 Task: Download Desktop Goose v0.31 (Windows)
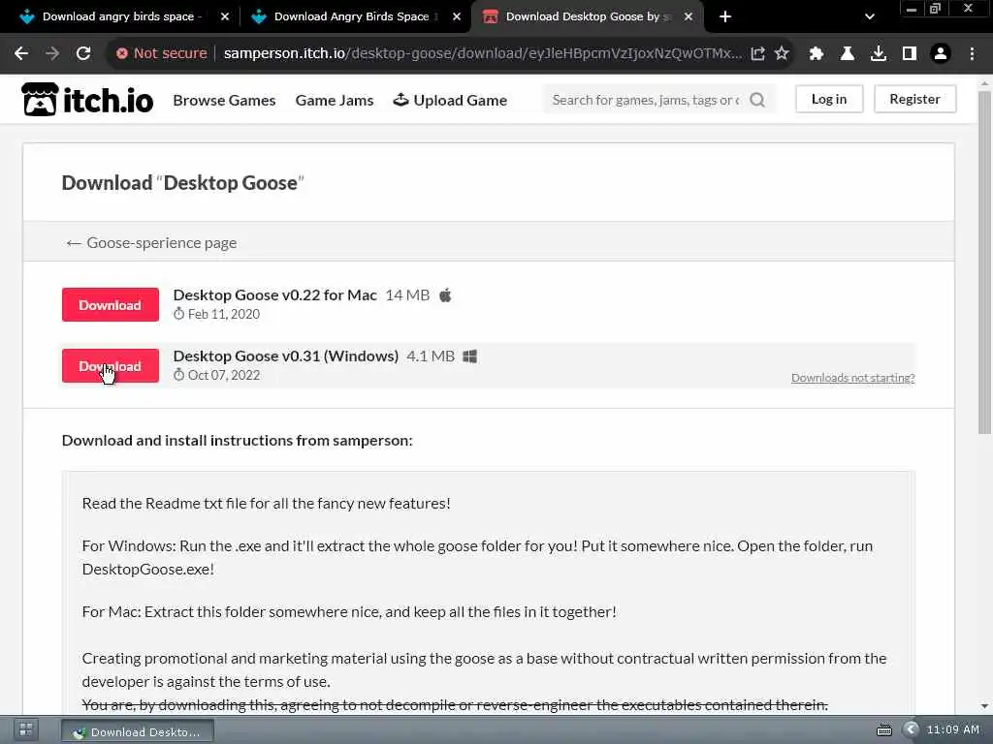click(111, 365)
